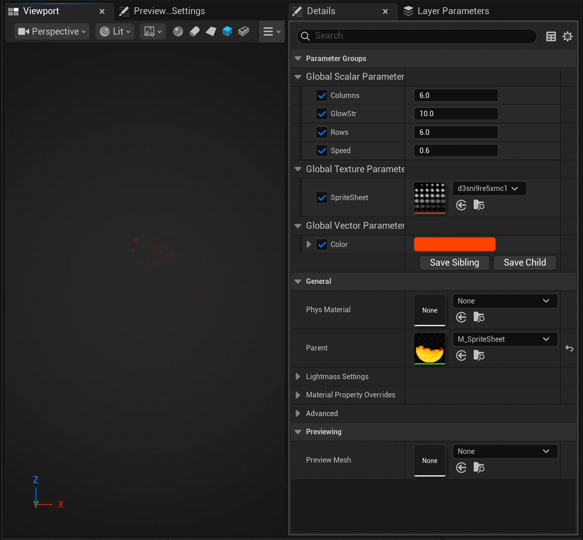The image size is (583, 540).
Task: Click the custom mesh preview icon
Action: [x=244, y=31]
